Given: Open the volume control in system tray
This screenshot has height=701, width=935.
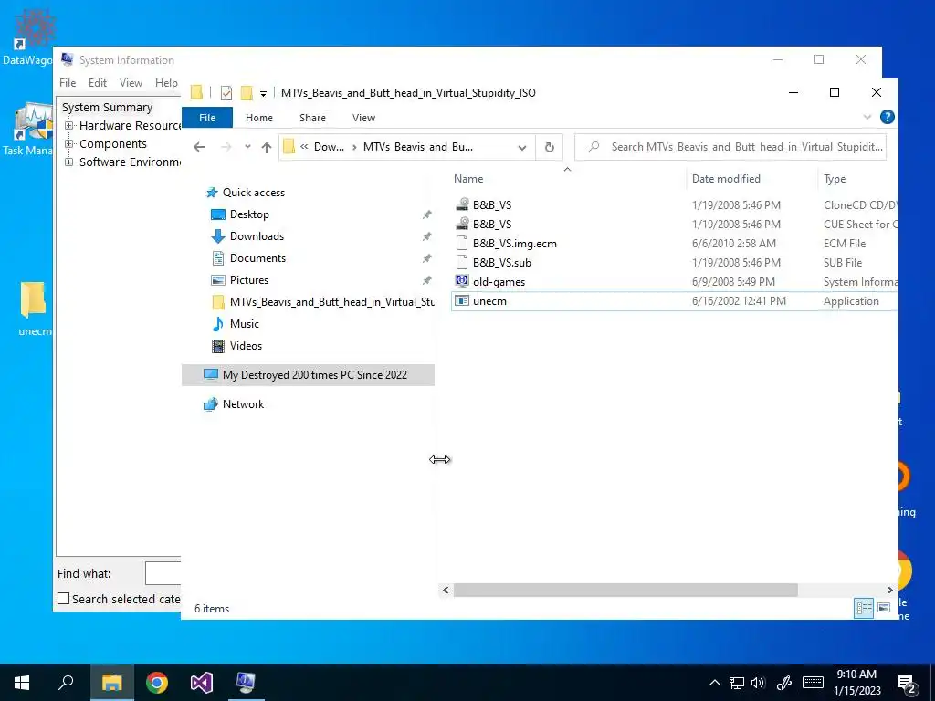Looking at the screenshot, I should tap(758, 683).
